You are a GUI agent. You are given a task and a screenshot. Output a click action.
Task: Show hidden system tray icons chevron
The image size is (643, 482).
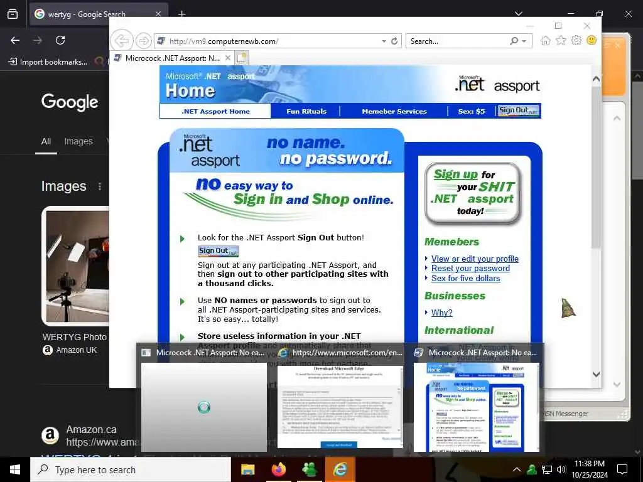pos(517,469)
